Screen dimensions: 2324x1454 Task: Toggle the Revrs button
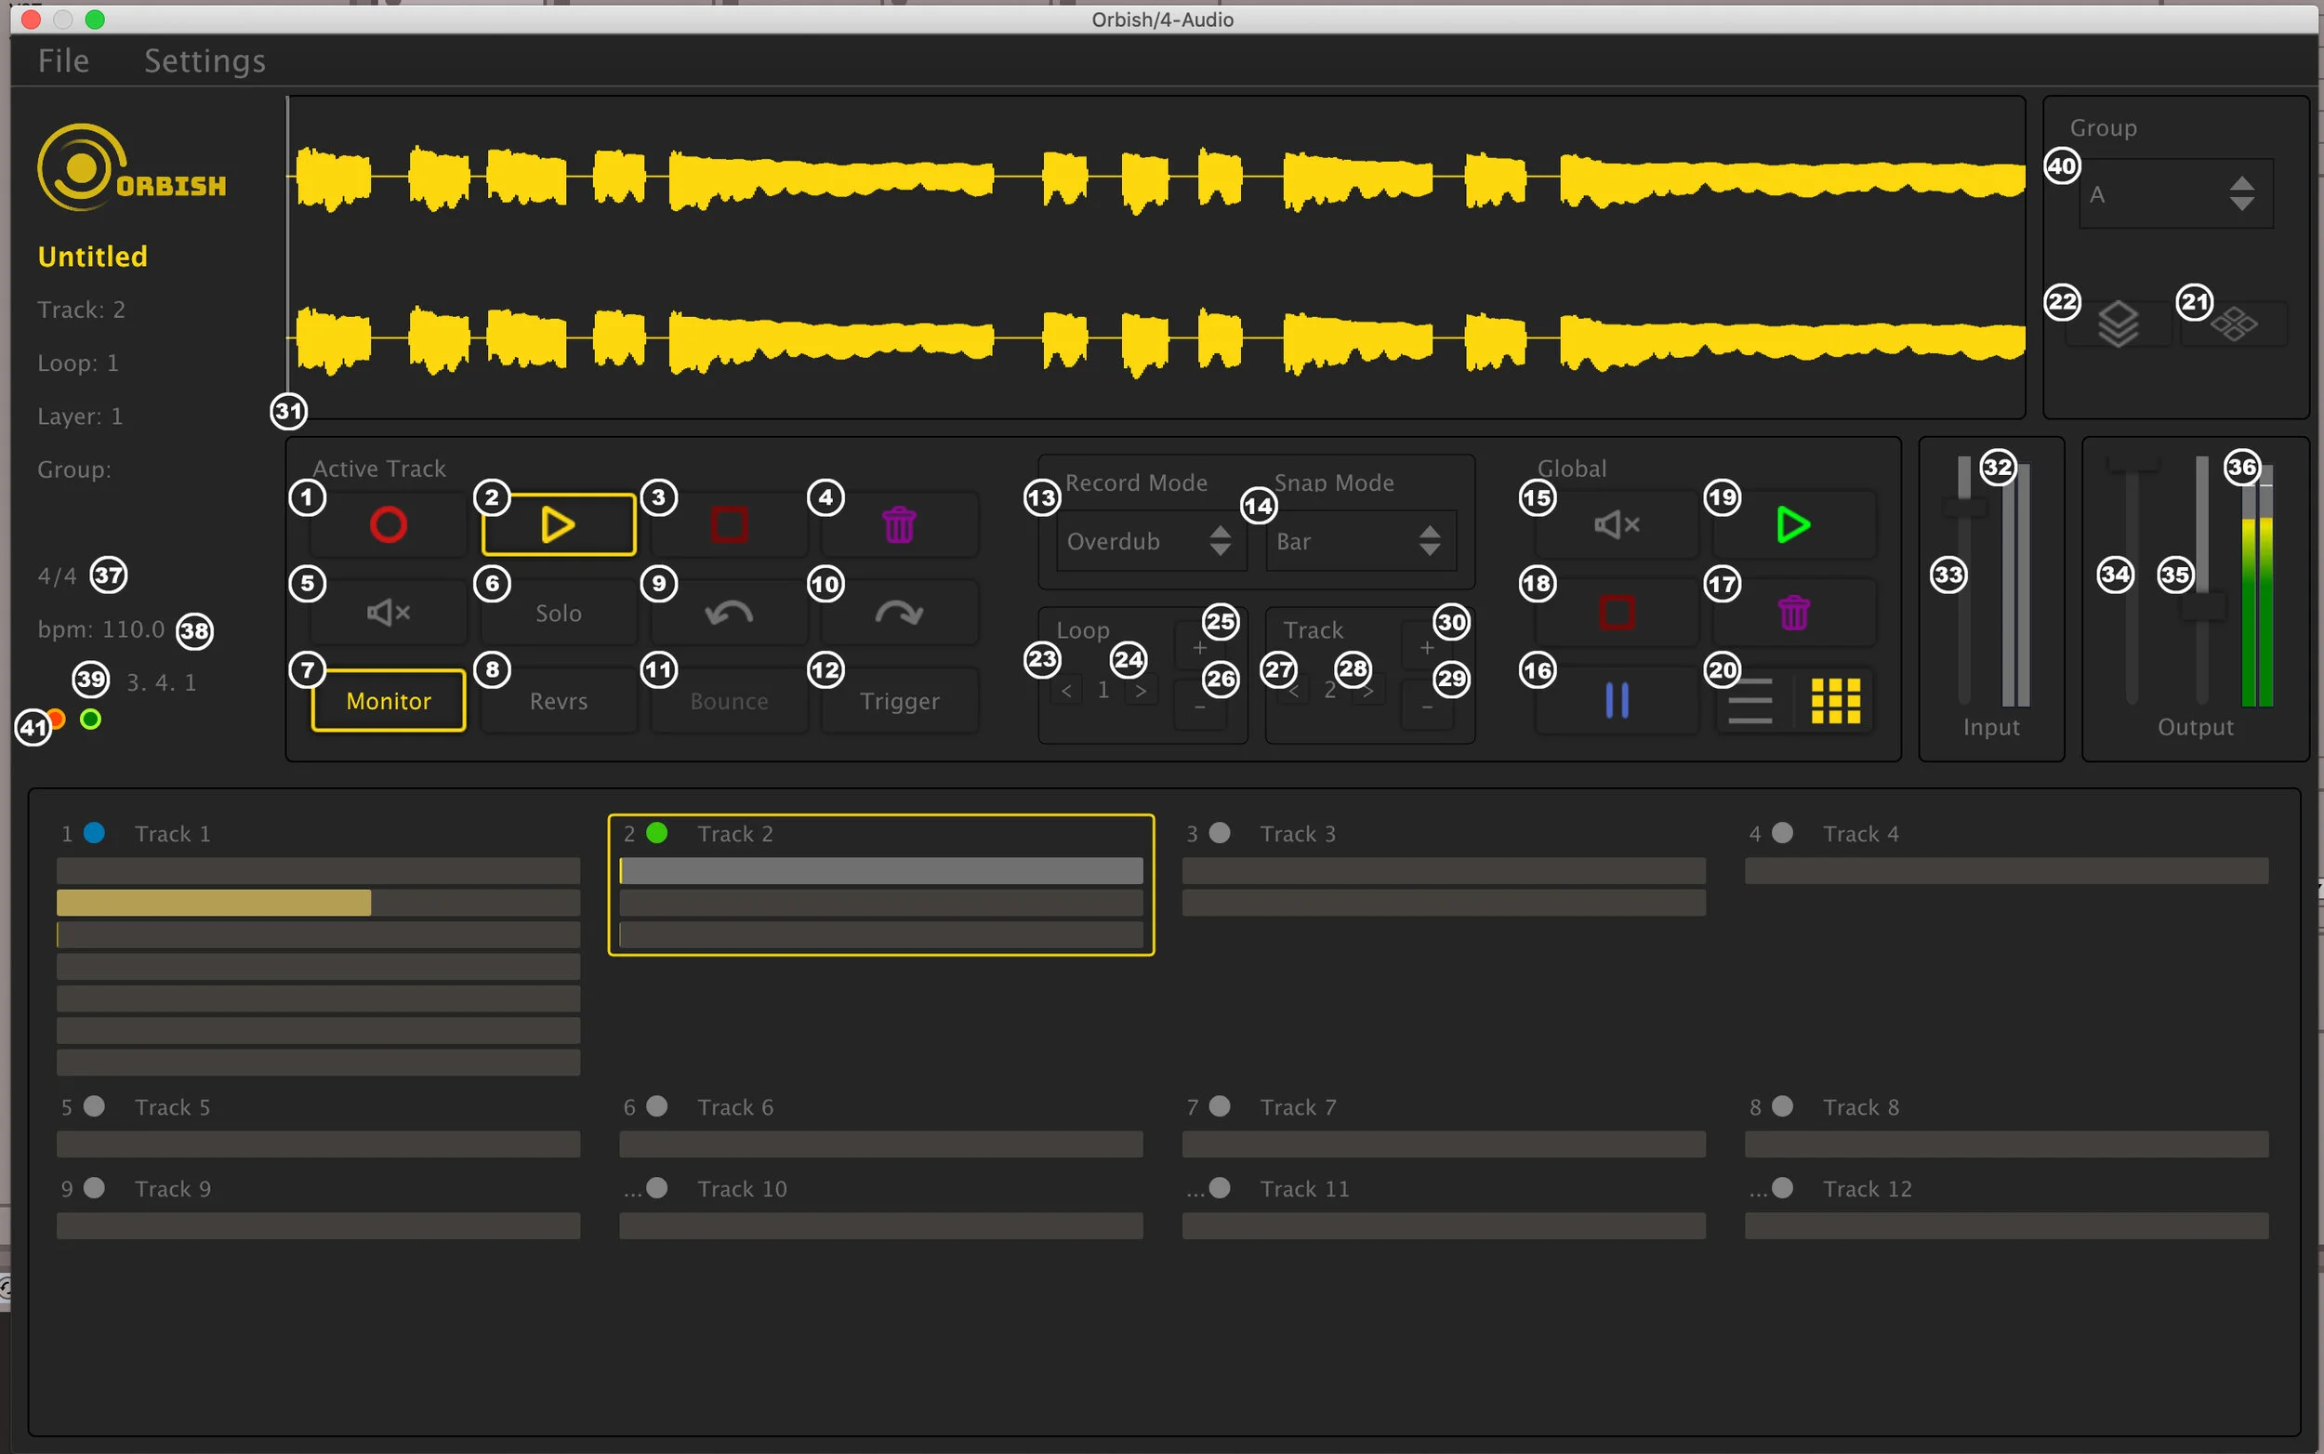(558, 701)
